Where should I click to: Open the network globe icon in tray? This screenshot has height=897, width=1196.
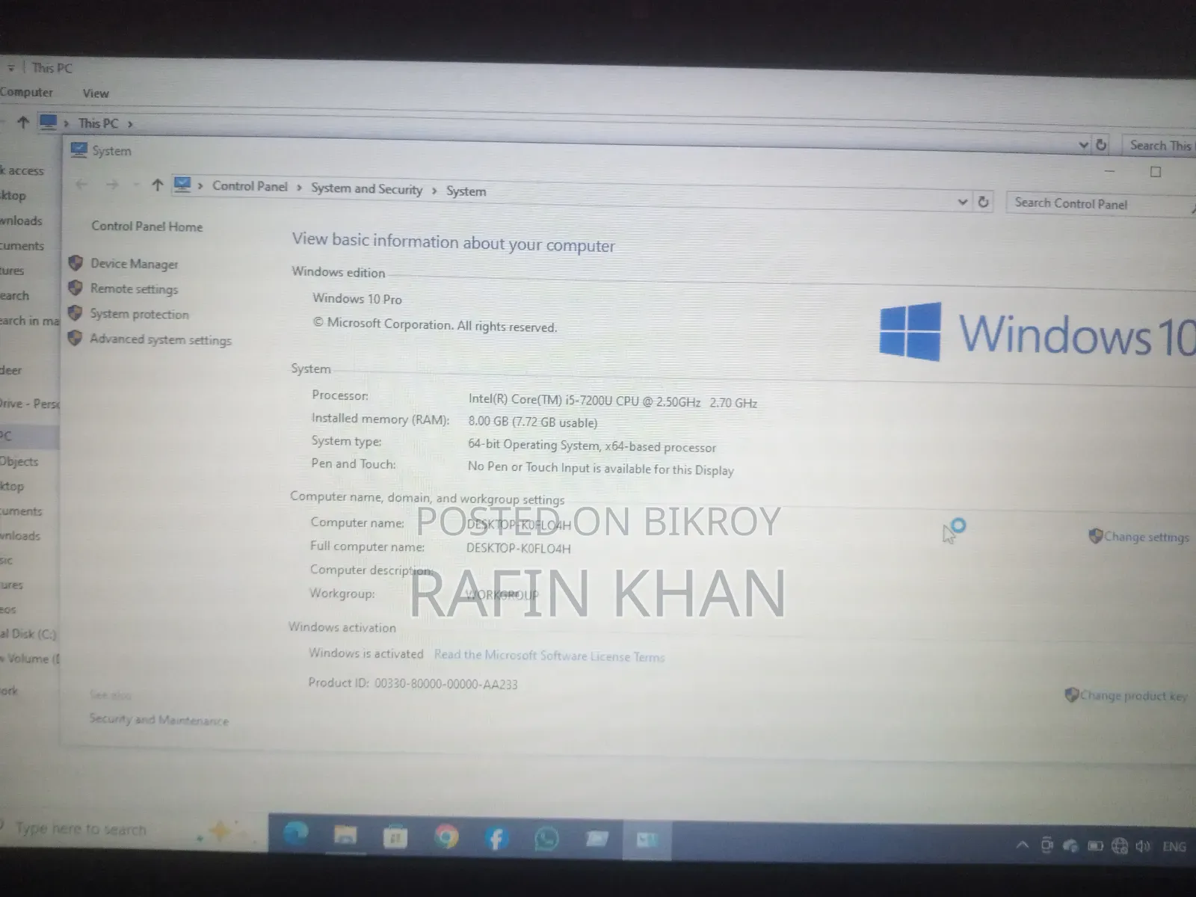click(1119, 846)
